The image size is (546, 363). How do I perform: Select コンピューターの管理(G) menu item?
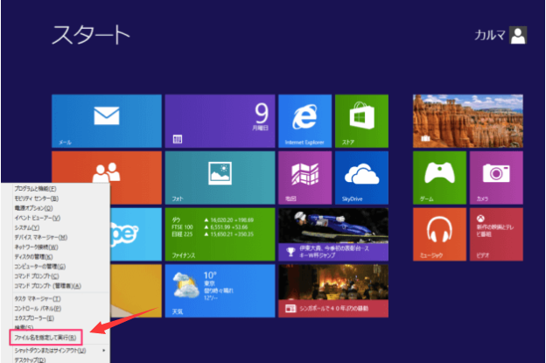[39, 267]
